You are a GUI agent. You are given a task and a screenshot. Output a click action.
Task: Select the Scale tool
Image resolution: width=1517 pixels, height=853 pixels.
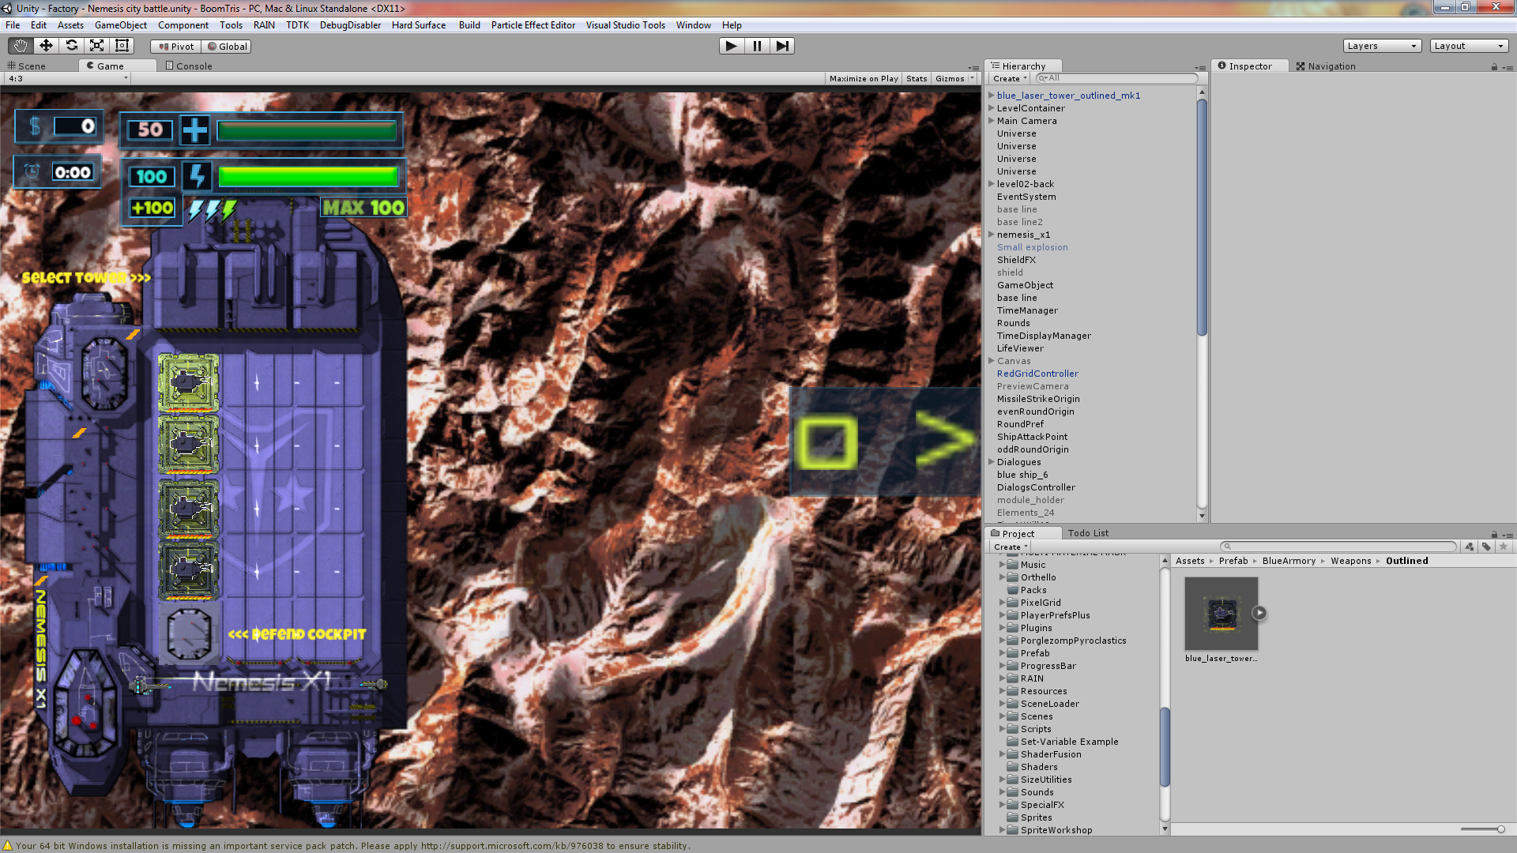pyautogui.click(x=96, y=46)
